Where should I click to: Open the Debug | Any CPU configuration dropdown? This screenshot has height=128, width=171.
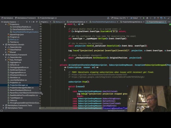[x=120, y=18]
